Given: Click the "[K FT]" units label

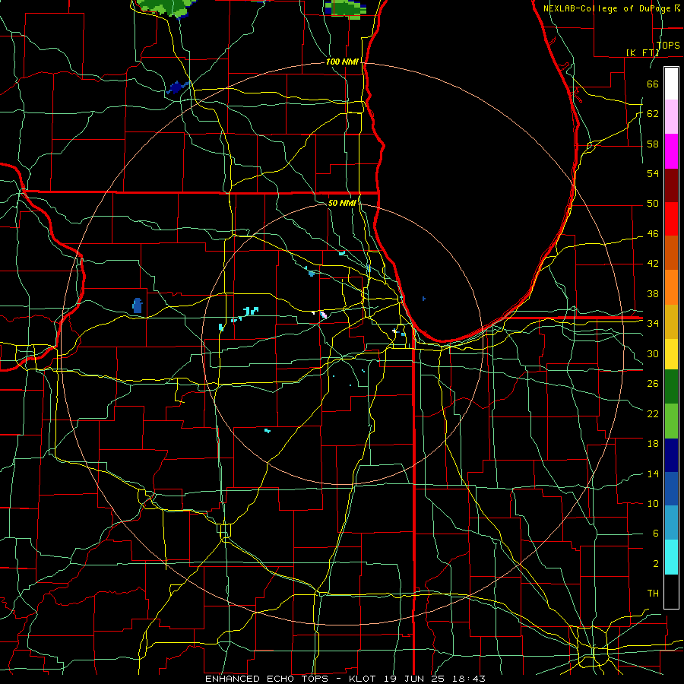Looking at the screenshot, I should tap(642, 52).
